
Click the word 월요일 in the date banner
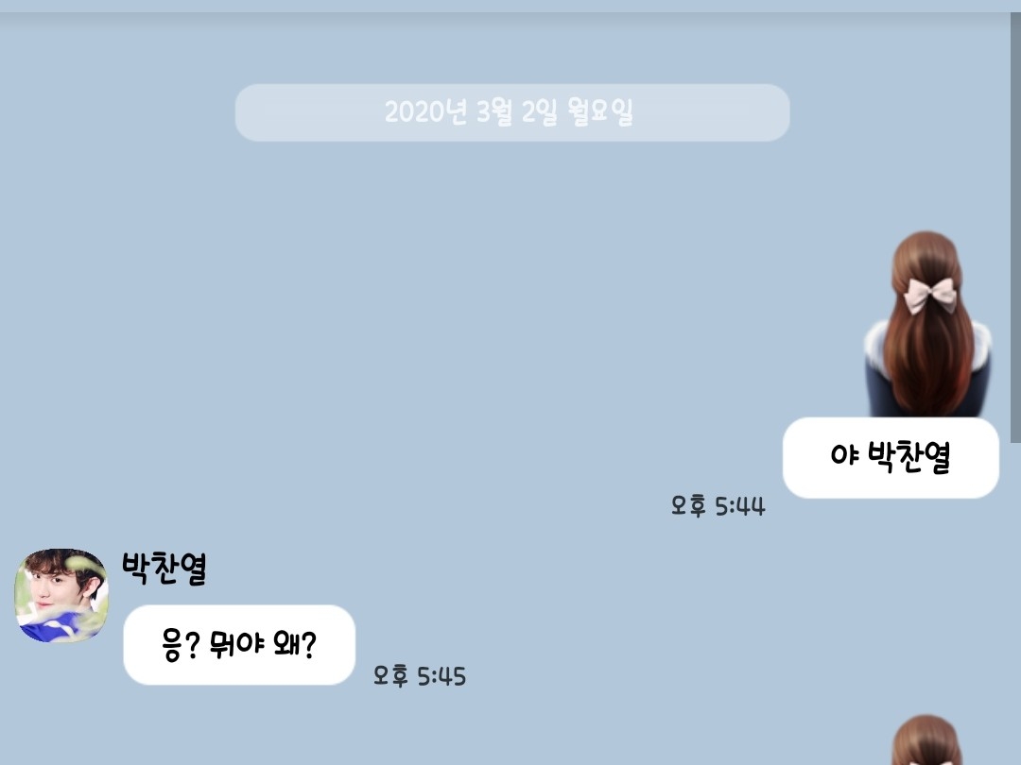click(599, 111)
